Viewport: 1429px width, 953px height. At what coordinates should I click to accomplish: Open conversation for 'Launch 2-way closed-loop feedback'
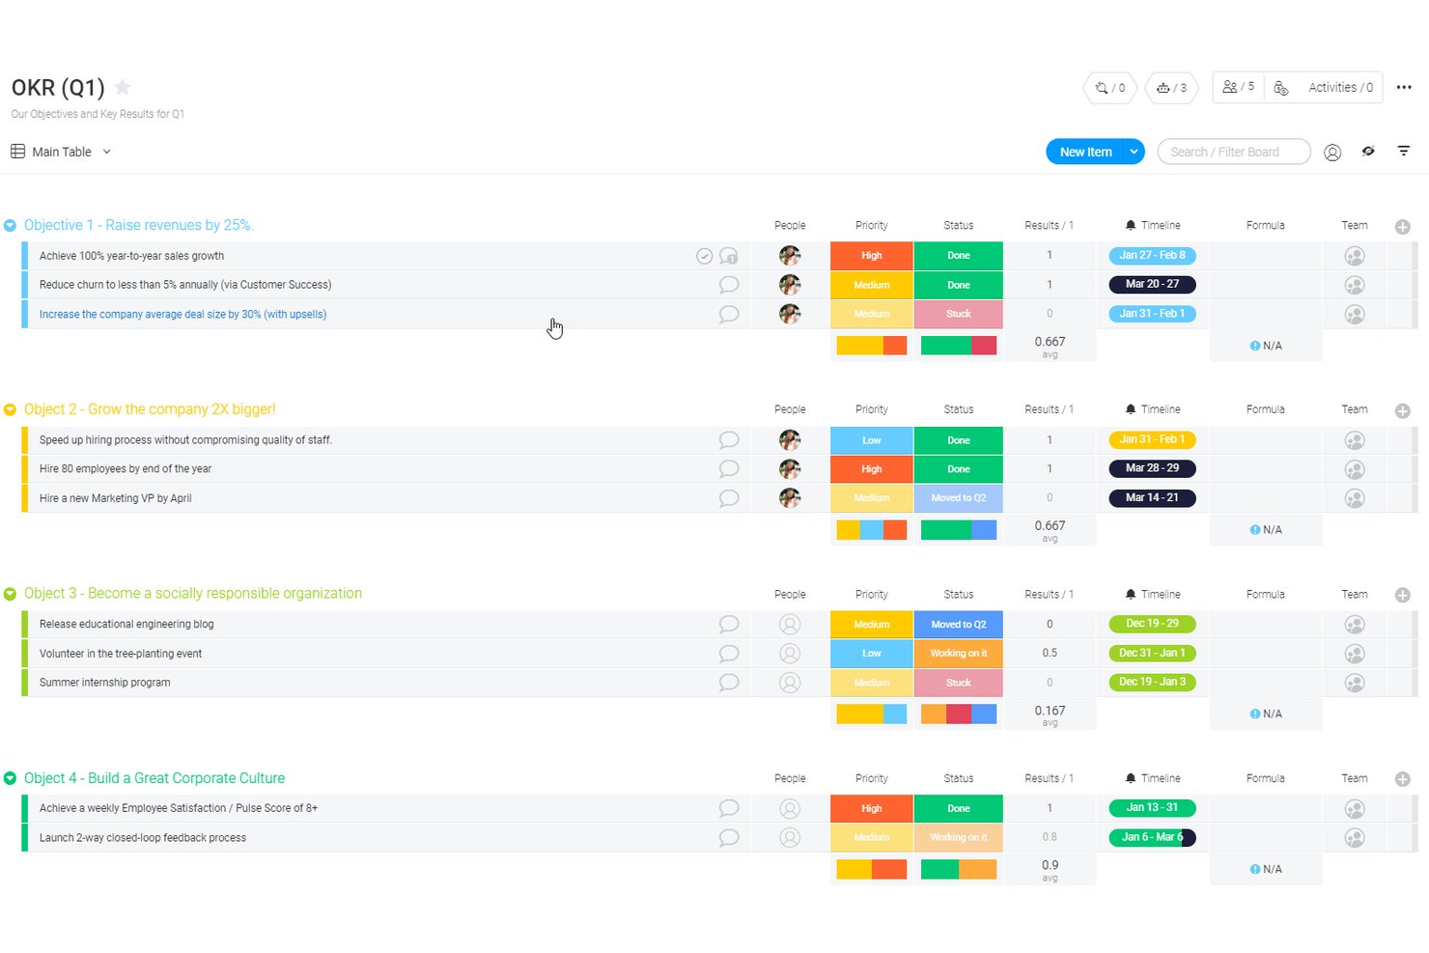pos(729,838)
